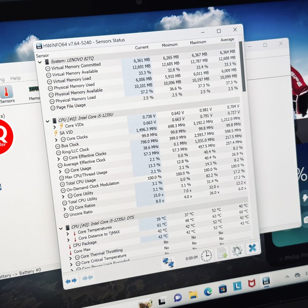Click the circle icon beside Bus Clock

57,146
